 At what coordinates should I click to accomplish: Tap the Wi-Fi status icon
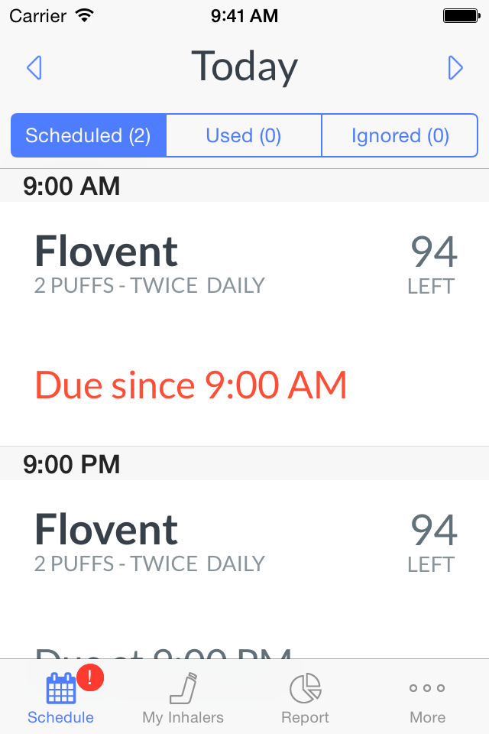(85, 16)
